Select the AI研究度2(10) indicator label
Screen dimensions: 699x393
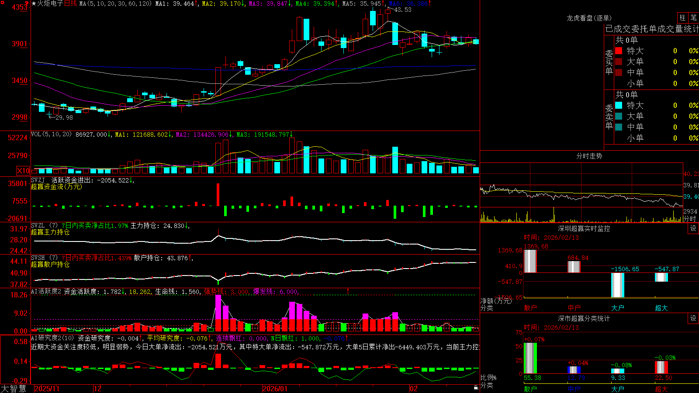(x=53, y=338)
